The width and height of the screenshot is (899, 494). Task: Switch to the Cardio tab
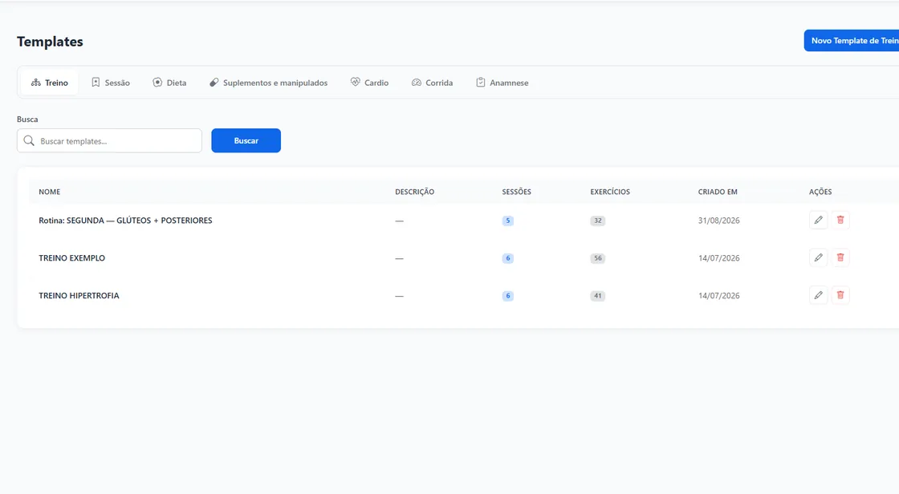(370, 83)
